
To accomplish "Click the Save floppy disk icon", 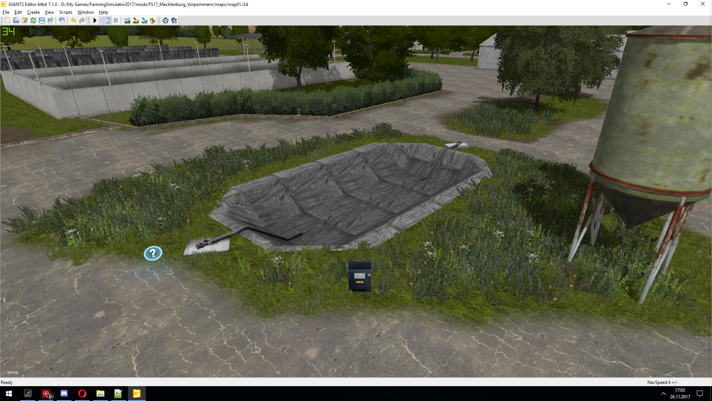I will click(x=42, y=20).
